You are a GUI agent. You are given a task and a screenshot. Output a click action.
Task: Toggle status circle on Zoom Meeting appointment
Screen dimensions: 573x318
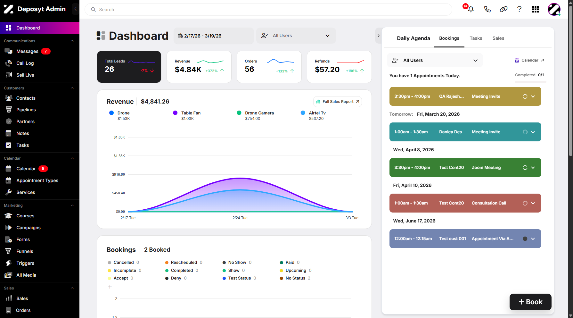click(525, 168)
